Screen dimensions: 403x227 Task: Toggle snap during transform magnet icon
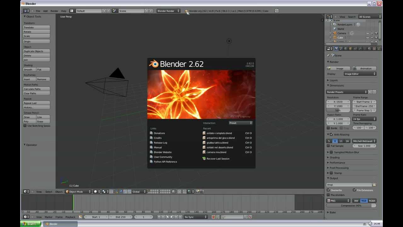click(185, 191)
